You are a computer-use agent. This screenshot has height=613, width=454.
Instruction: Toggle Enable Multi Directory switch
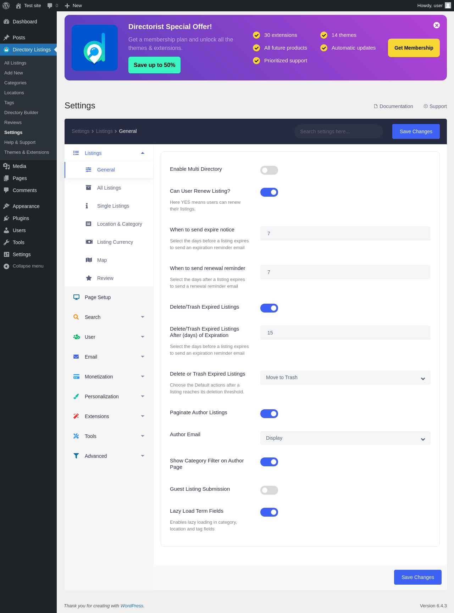269,170
